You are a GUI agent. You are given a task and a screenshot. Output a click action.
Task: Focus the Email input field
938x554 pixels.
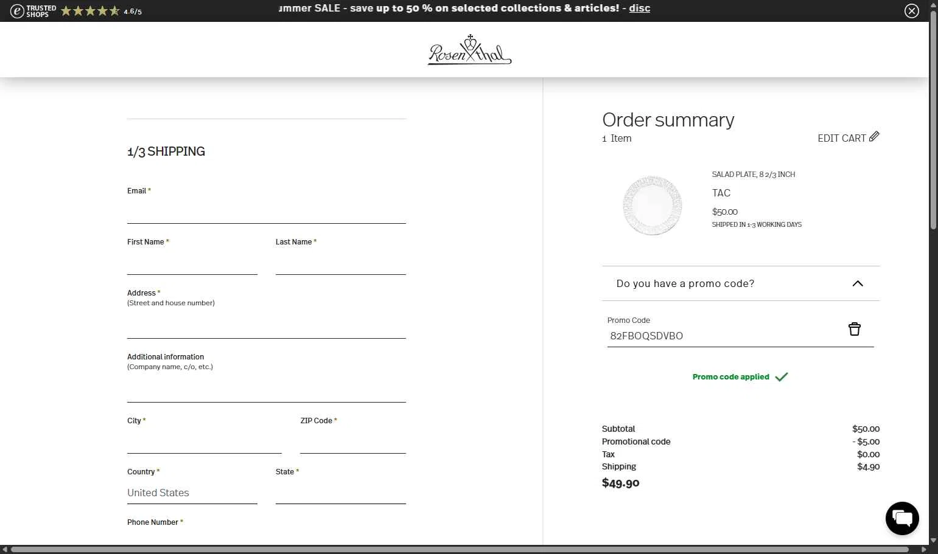click(x=267, y=211)
